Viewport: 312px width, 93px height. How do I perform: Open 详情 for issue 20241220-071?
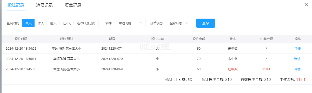[x=297, y=48]
